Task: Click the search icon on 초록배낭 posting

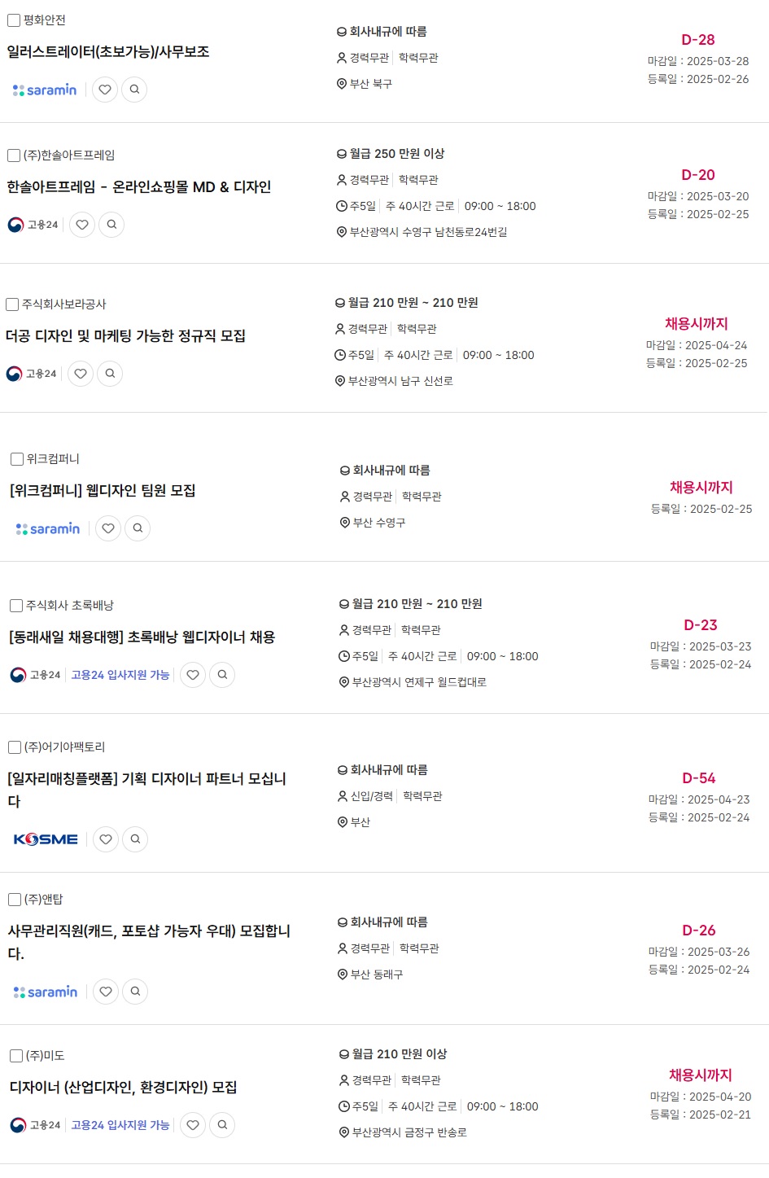Action: 222,675
